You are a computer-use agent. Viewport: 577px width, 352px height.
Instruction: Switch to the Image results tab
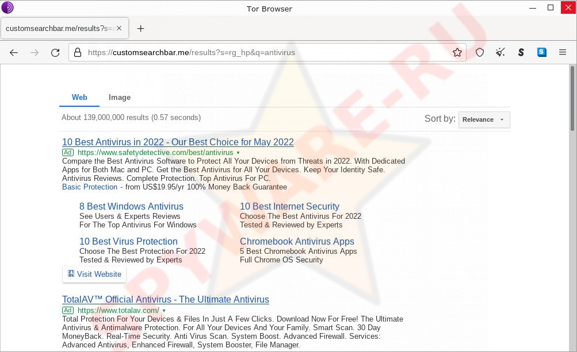(120, 98)
